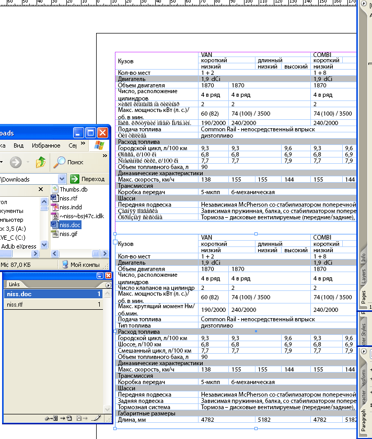This screenshot has width=372, height=439.
Task: Click the Кузов cell in the lower table
Action: [x=157, y=244]
